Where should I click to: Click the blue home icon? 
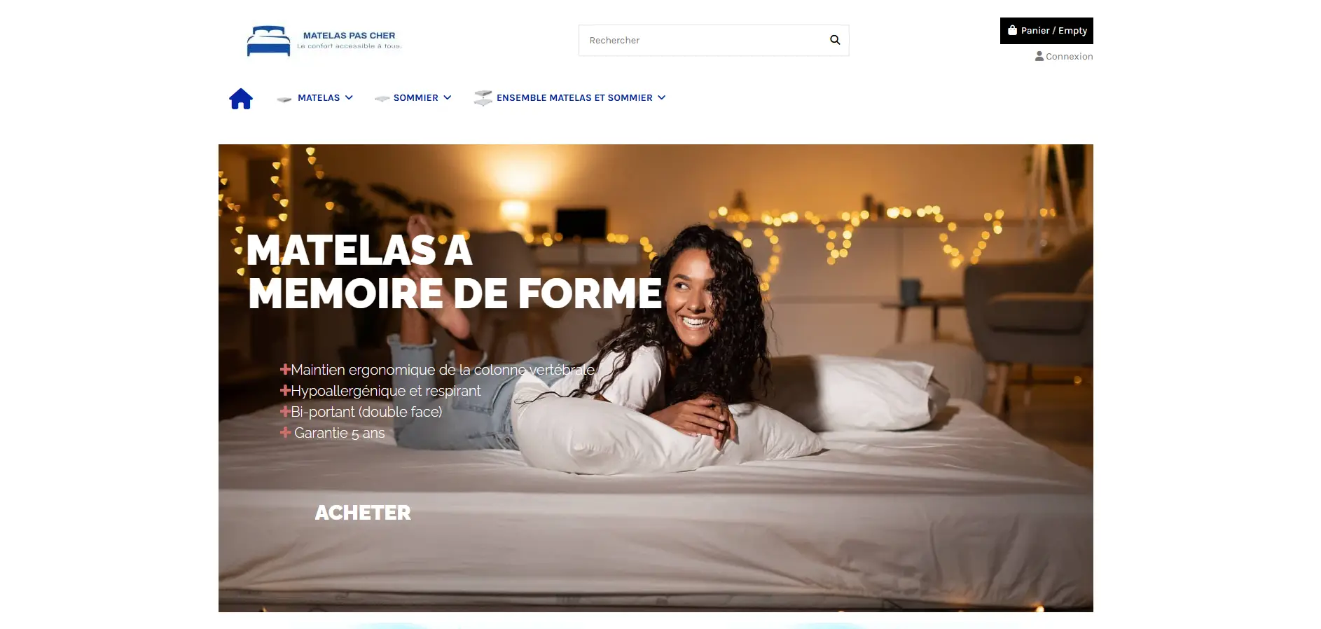240,98
